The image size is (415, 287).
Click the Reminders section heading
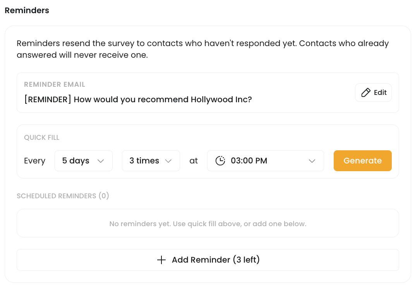[27, 10]
